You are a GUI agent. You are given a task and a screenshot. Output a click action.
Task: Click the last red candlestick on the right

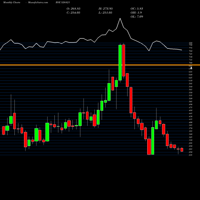[x=182, y=150]
